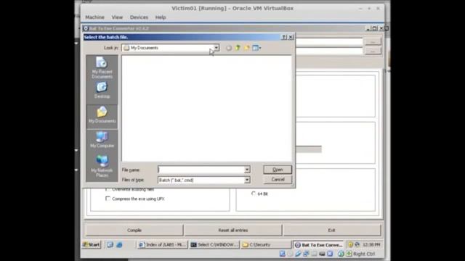Open My Computer in the places bar
Screen dimensions: 465x261
[x=102, y=140]
